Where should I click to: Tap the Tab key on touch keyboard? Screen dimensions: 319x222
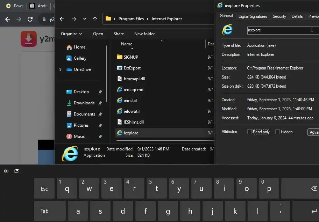[x=50, y=211]
